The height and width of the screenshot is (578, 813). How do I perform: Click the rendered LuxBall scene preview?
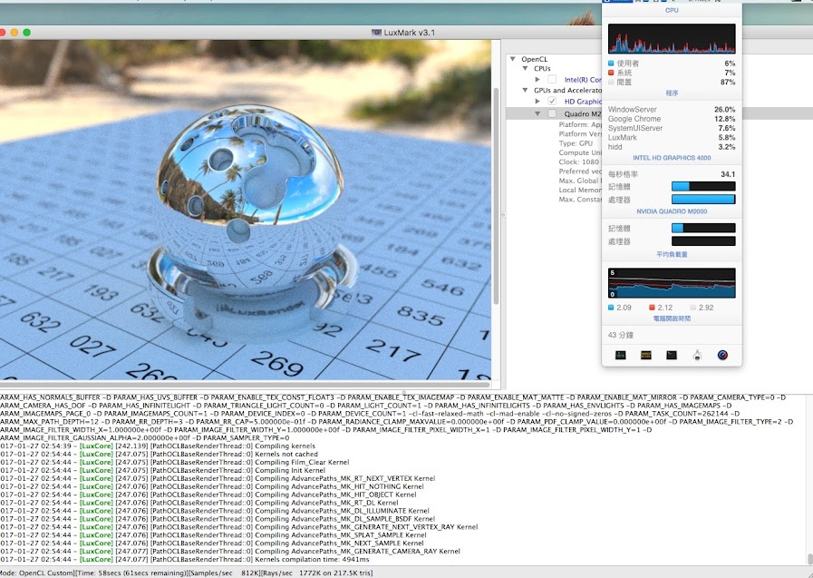pyautogui.click(x=246, y=210)
